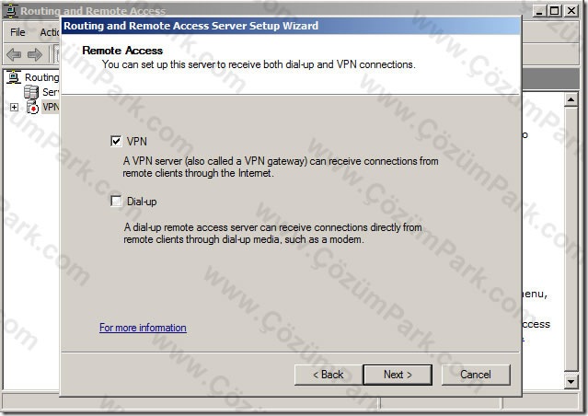This screenshot has width=588, height=416.
Task: Click the Routing and Remote Access title icon
Action: (10, 10)
